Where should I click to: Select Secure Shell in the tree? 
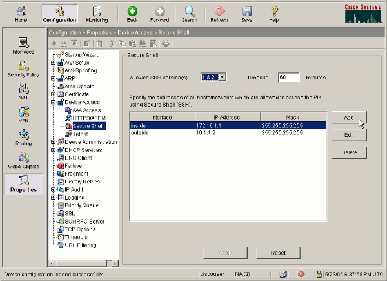click(88, 126)
